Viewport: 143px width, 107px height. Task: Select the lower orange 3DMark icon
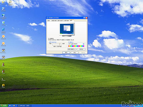click(3, 44)
